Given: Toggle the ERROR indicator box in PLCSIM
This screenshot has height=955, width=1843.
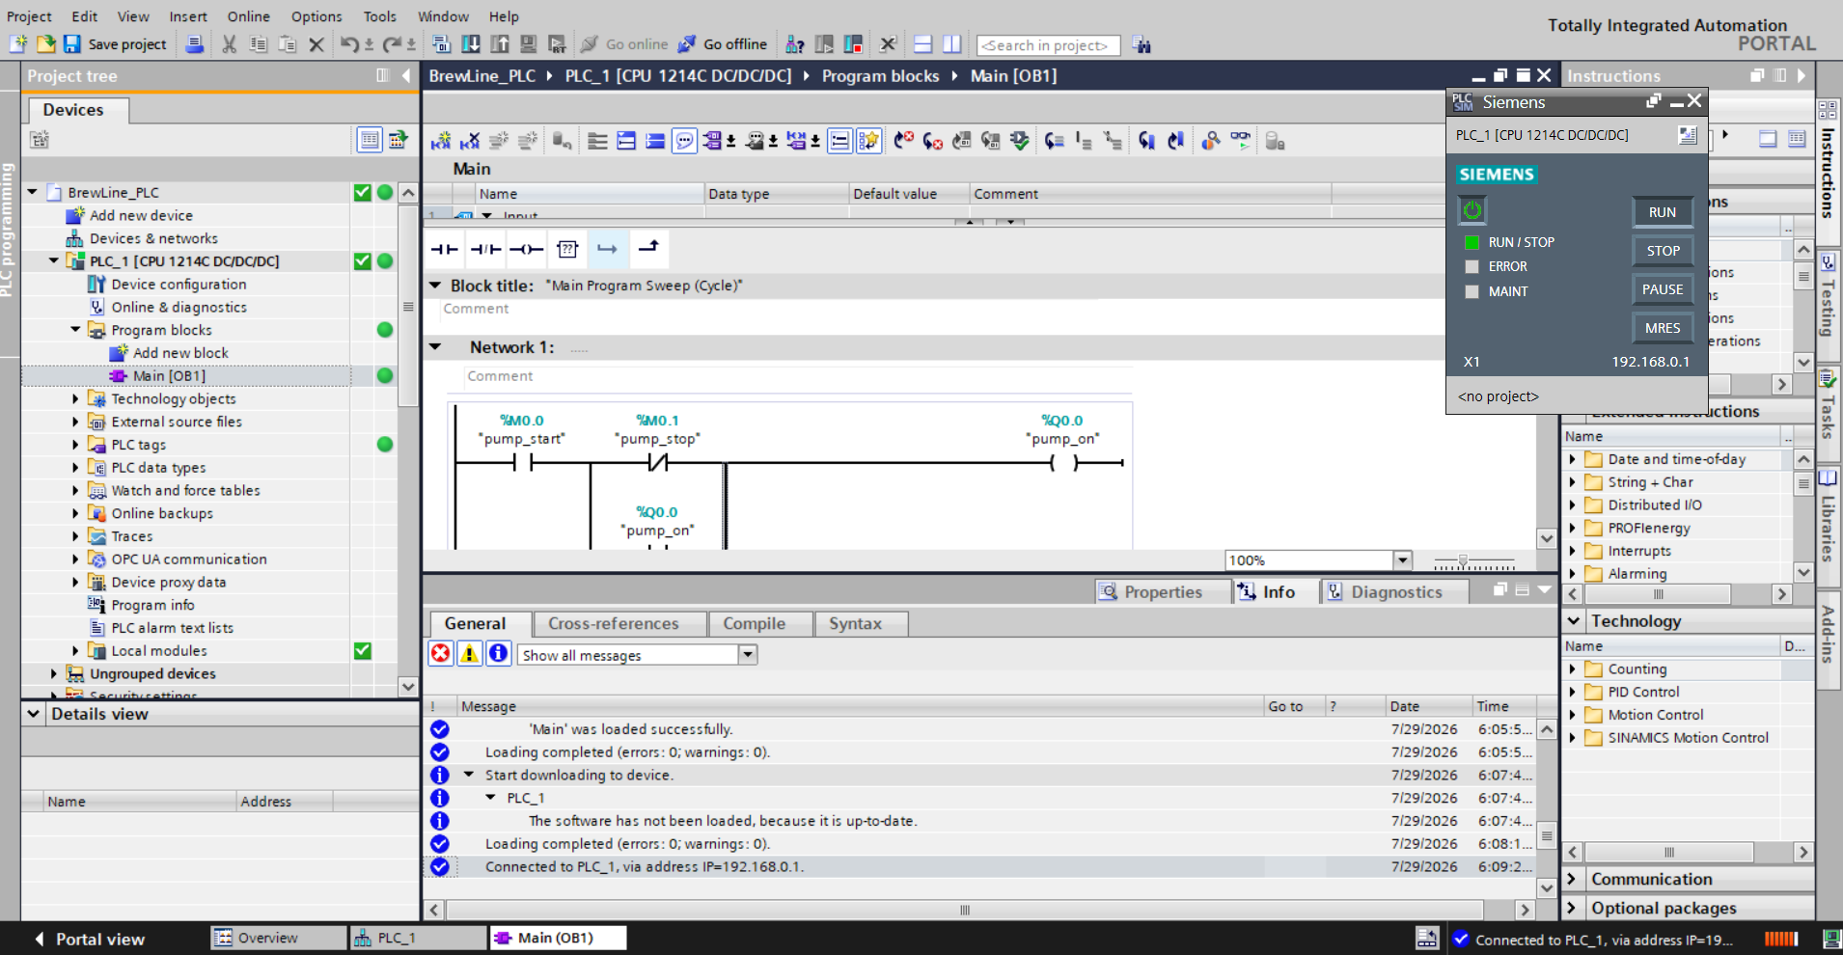Looking at the screenshot, I should tap(1472, 266).
